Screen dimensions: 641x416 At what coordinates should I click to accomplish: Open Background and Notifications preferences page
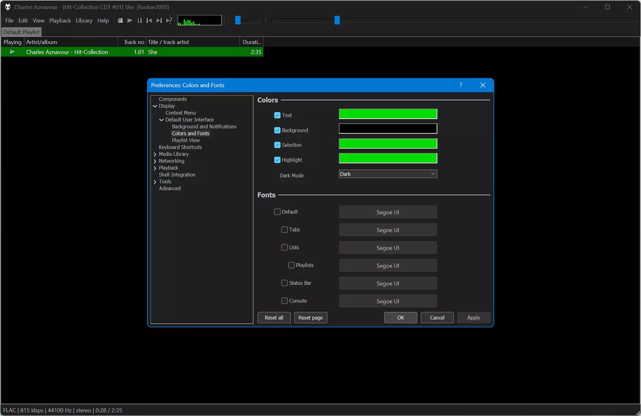point(204,127)
